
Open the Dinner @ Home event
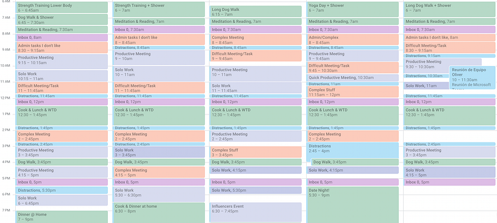tap(62, 217)
